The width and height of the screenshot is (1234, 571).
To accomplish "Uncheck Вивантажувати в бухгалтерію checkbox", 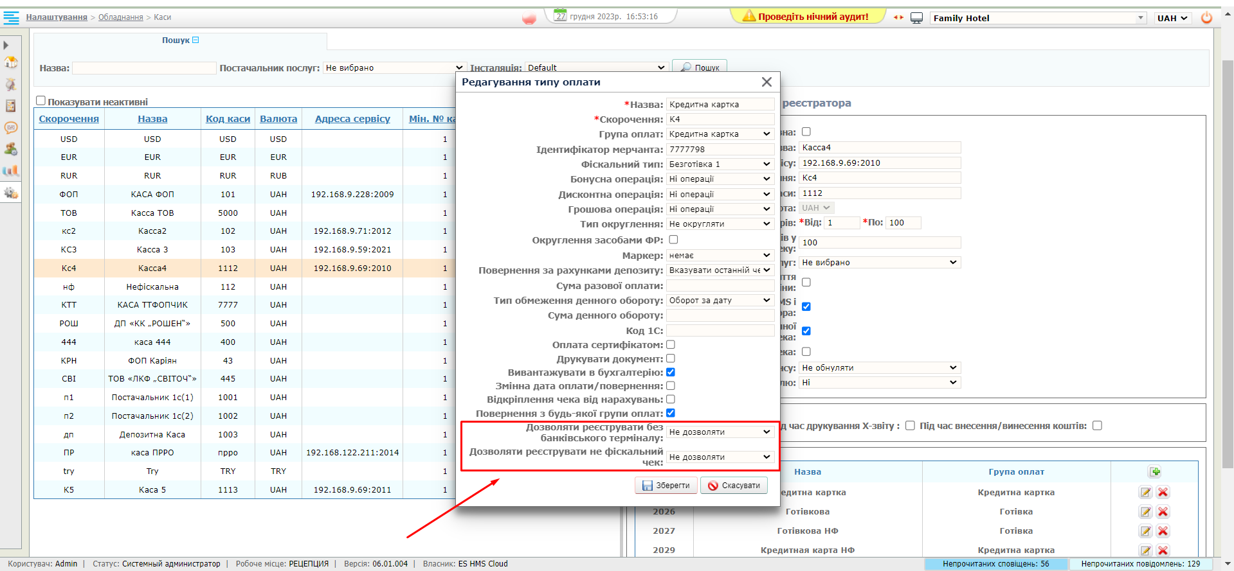I will coord(671,373).
